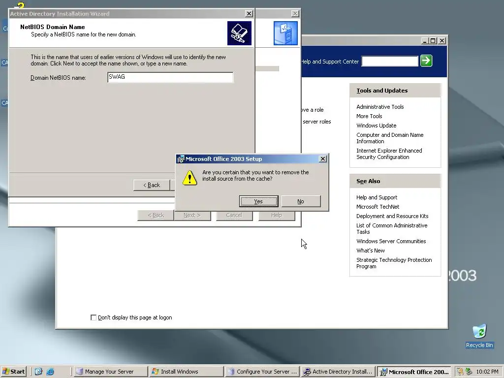Open the Recycle Bin desktop icon
The height and width of the screenshot is (378, 504).
pos(479,336)
